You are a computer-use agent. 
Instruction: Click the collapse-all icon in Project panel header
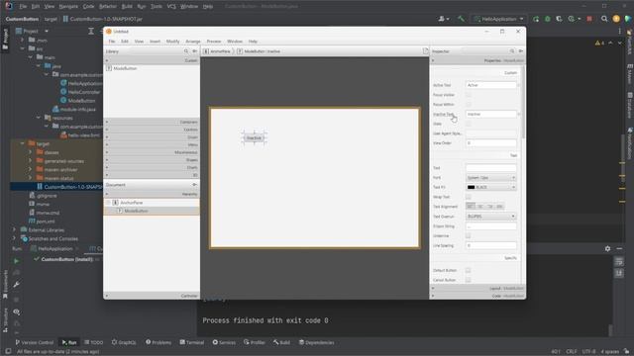(91, 31)
